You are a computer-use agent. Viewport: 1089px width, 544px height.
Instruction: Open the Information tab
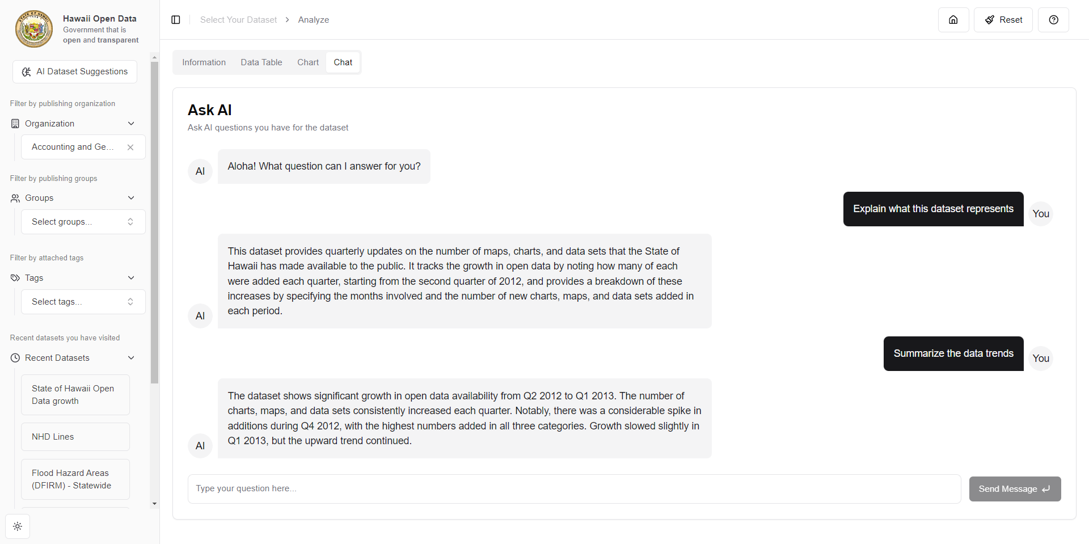tap(204, 62)
